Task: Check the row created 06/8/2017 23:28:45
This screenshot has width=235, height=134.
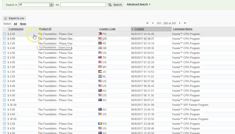Action: click(x=4, y=124)
